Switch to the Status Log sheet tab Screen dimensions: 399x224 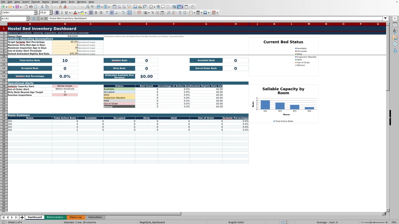[x=75, y=217]
